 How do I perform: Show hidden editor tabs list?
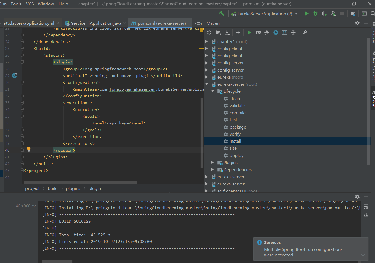(x=198, y=23)
